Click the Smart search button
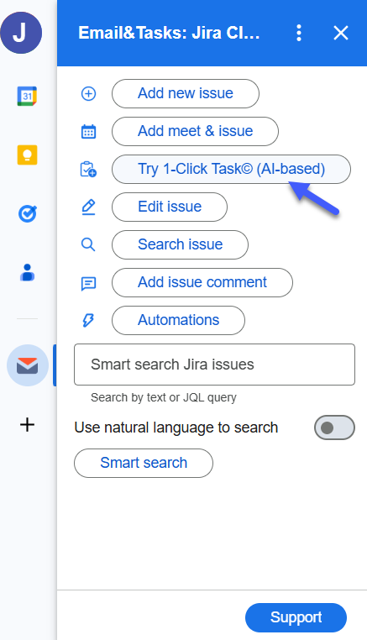This screenshot has width=367, height=640. coord(144,463)
